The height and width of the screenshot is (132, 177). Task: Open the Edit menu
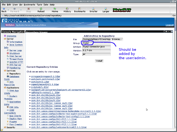[9, 5]
